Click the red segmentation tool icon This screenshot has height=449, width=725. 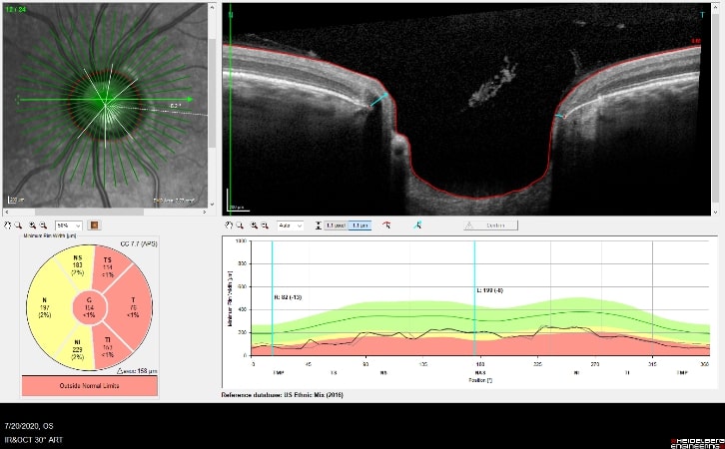385,225
